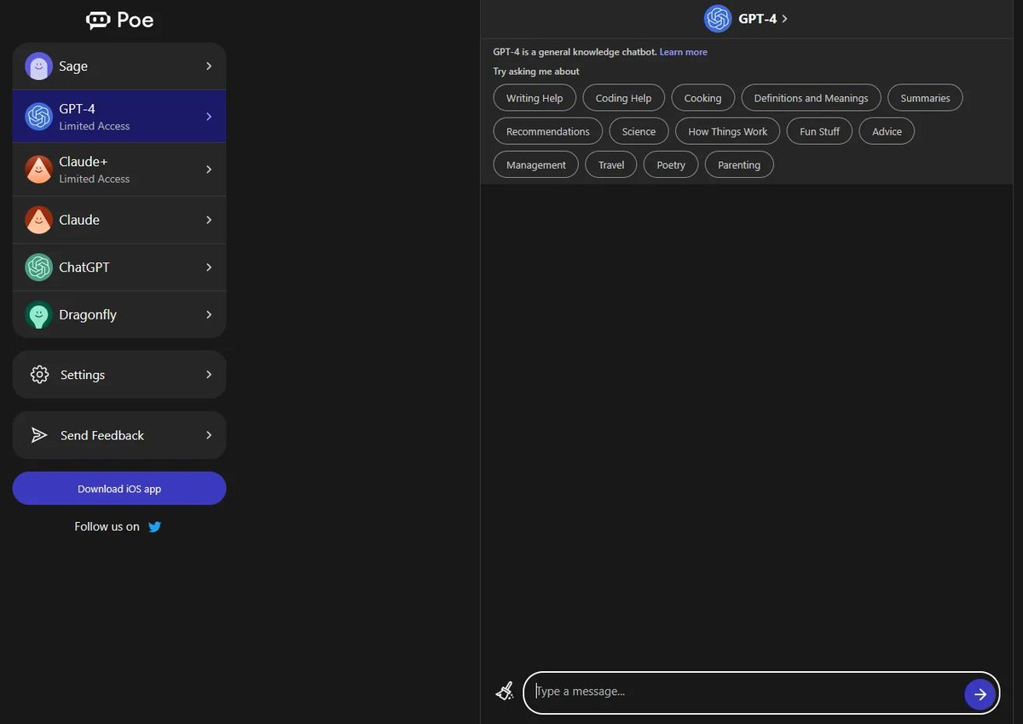Click the GPT-4 avatar in sidebar
This screenshot has height=724, width=1023.
tap(38, 117)
